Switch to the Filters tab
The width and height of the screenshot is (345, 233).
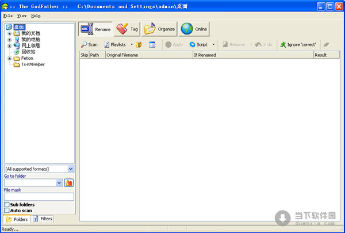pos(43,219)
